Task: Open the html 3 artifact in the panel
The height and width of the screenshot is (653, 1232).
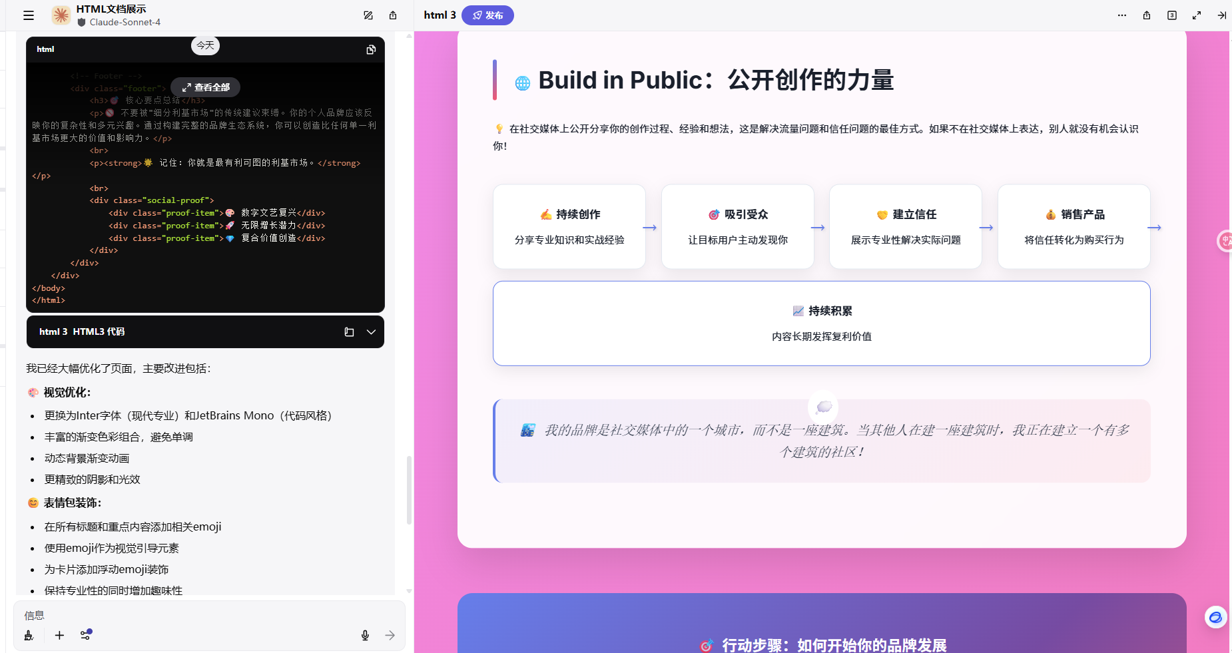Action: pyautogui.click(x=349, y=332)
